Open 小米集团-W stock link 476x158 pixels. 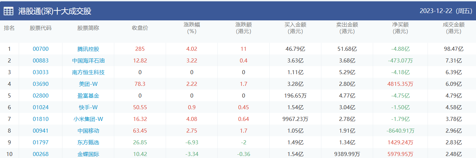point(88,119)
